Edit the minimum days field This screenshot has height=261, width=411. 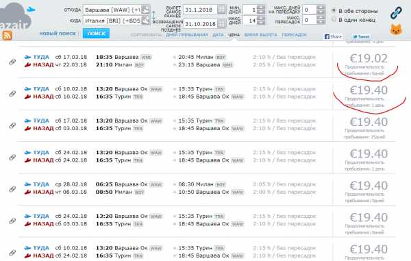tap(249, 10)
